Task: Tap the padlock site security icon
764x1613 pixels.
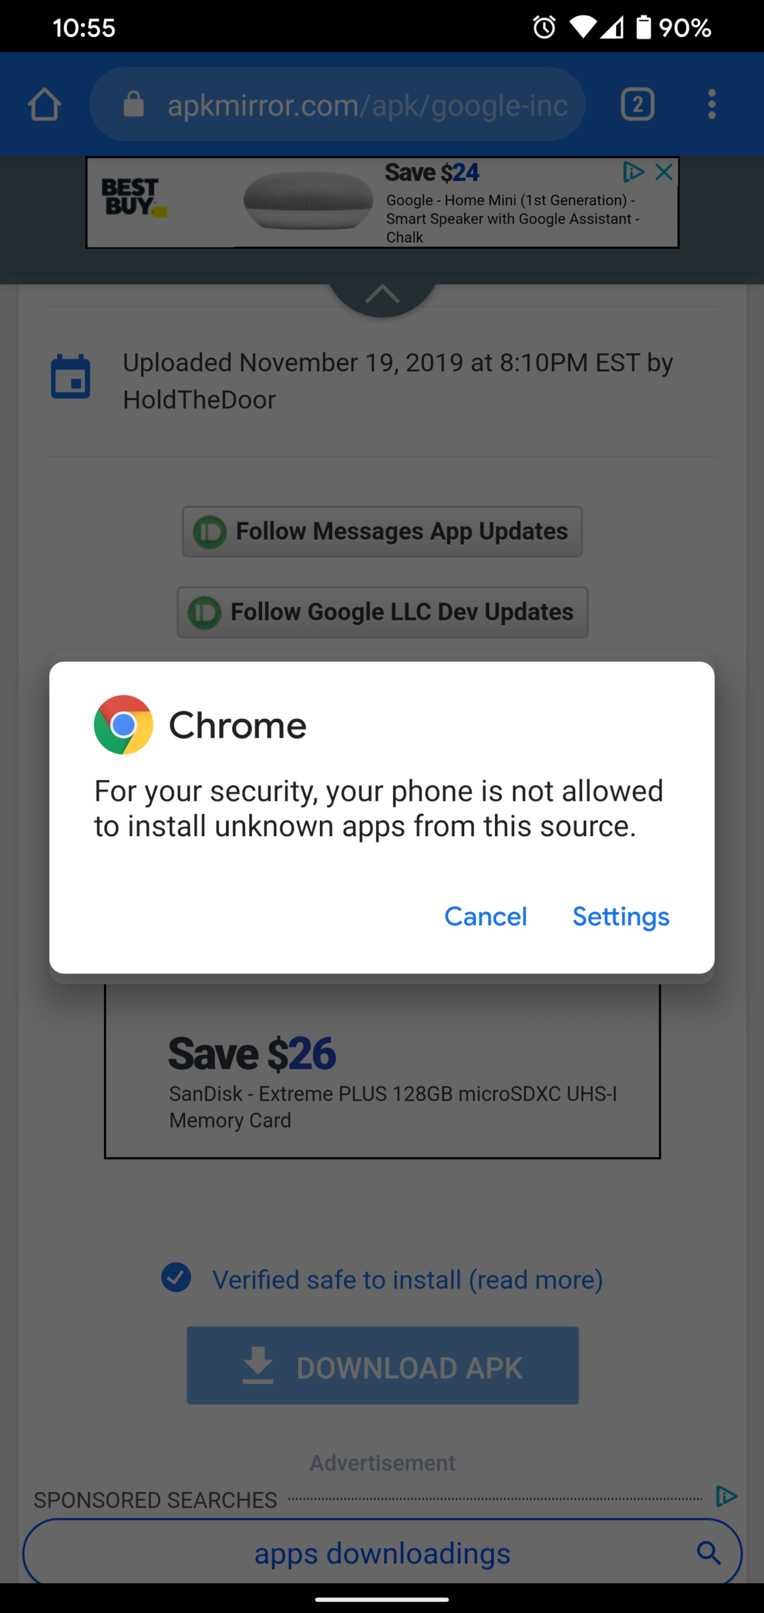Action: (x=134, y=104)
